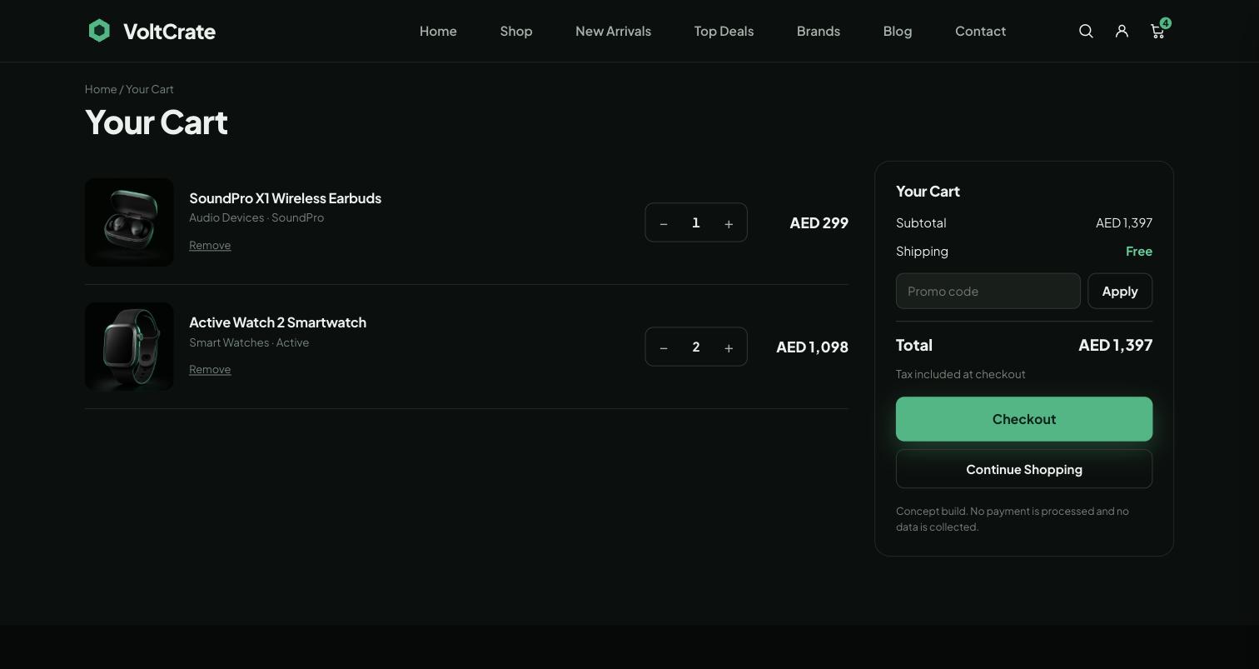
Task: Click the Home breadcrumb link
Action: tap(101, 89)
